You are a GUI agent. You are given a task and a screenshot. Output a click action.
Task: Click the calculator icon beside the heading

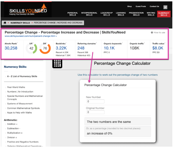point(57,64)
